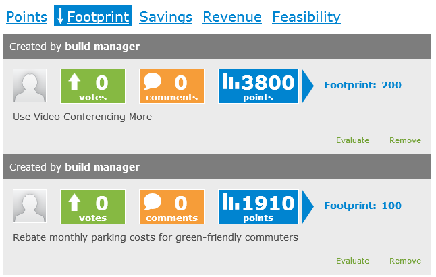Sort ideas by Feasibility

tap(306, 17)
